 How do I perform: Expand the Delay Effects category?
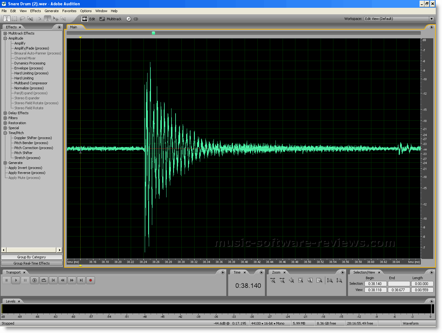click(5, 113)
